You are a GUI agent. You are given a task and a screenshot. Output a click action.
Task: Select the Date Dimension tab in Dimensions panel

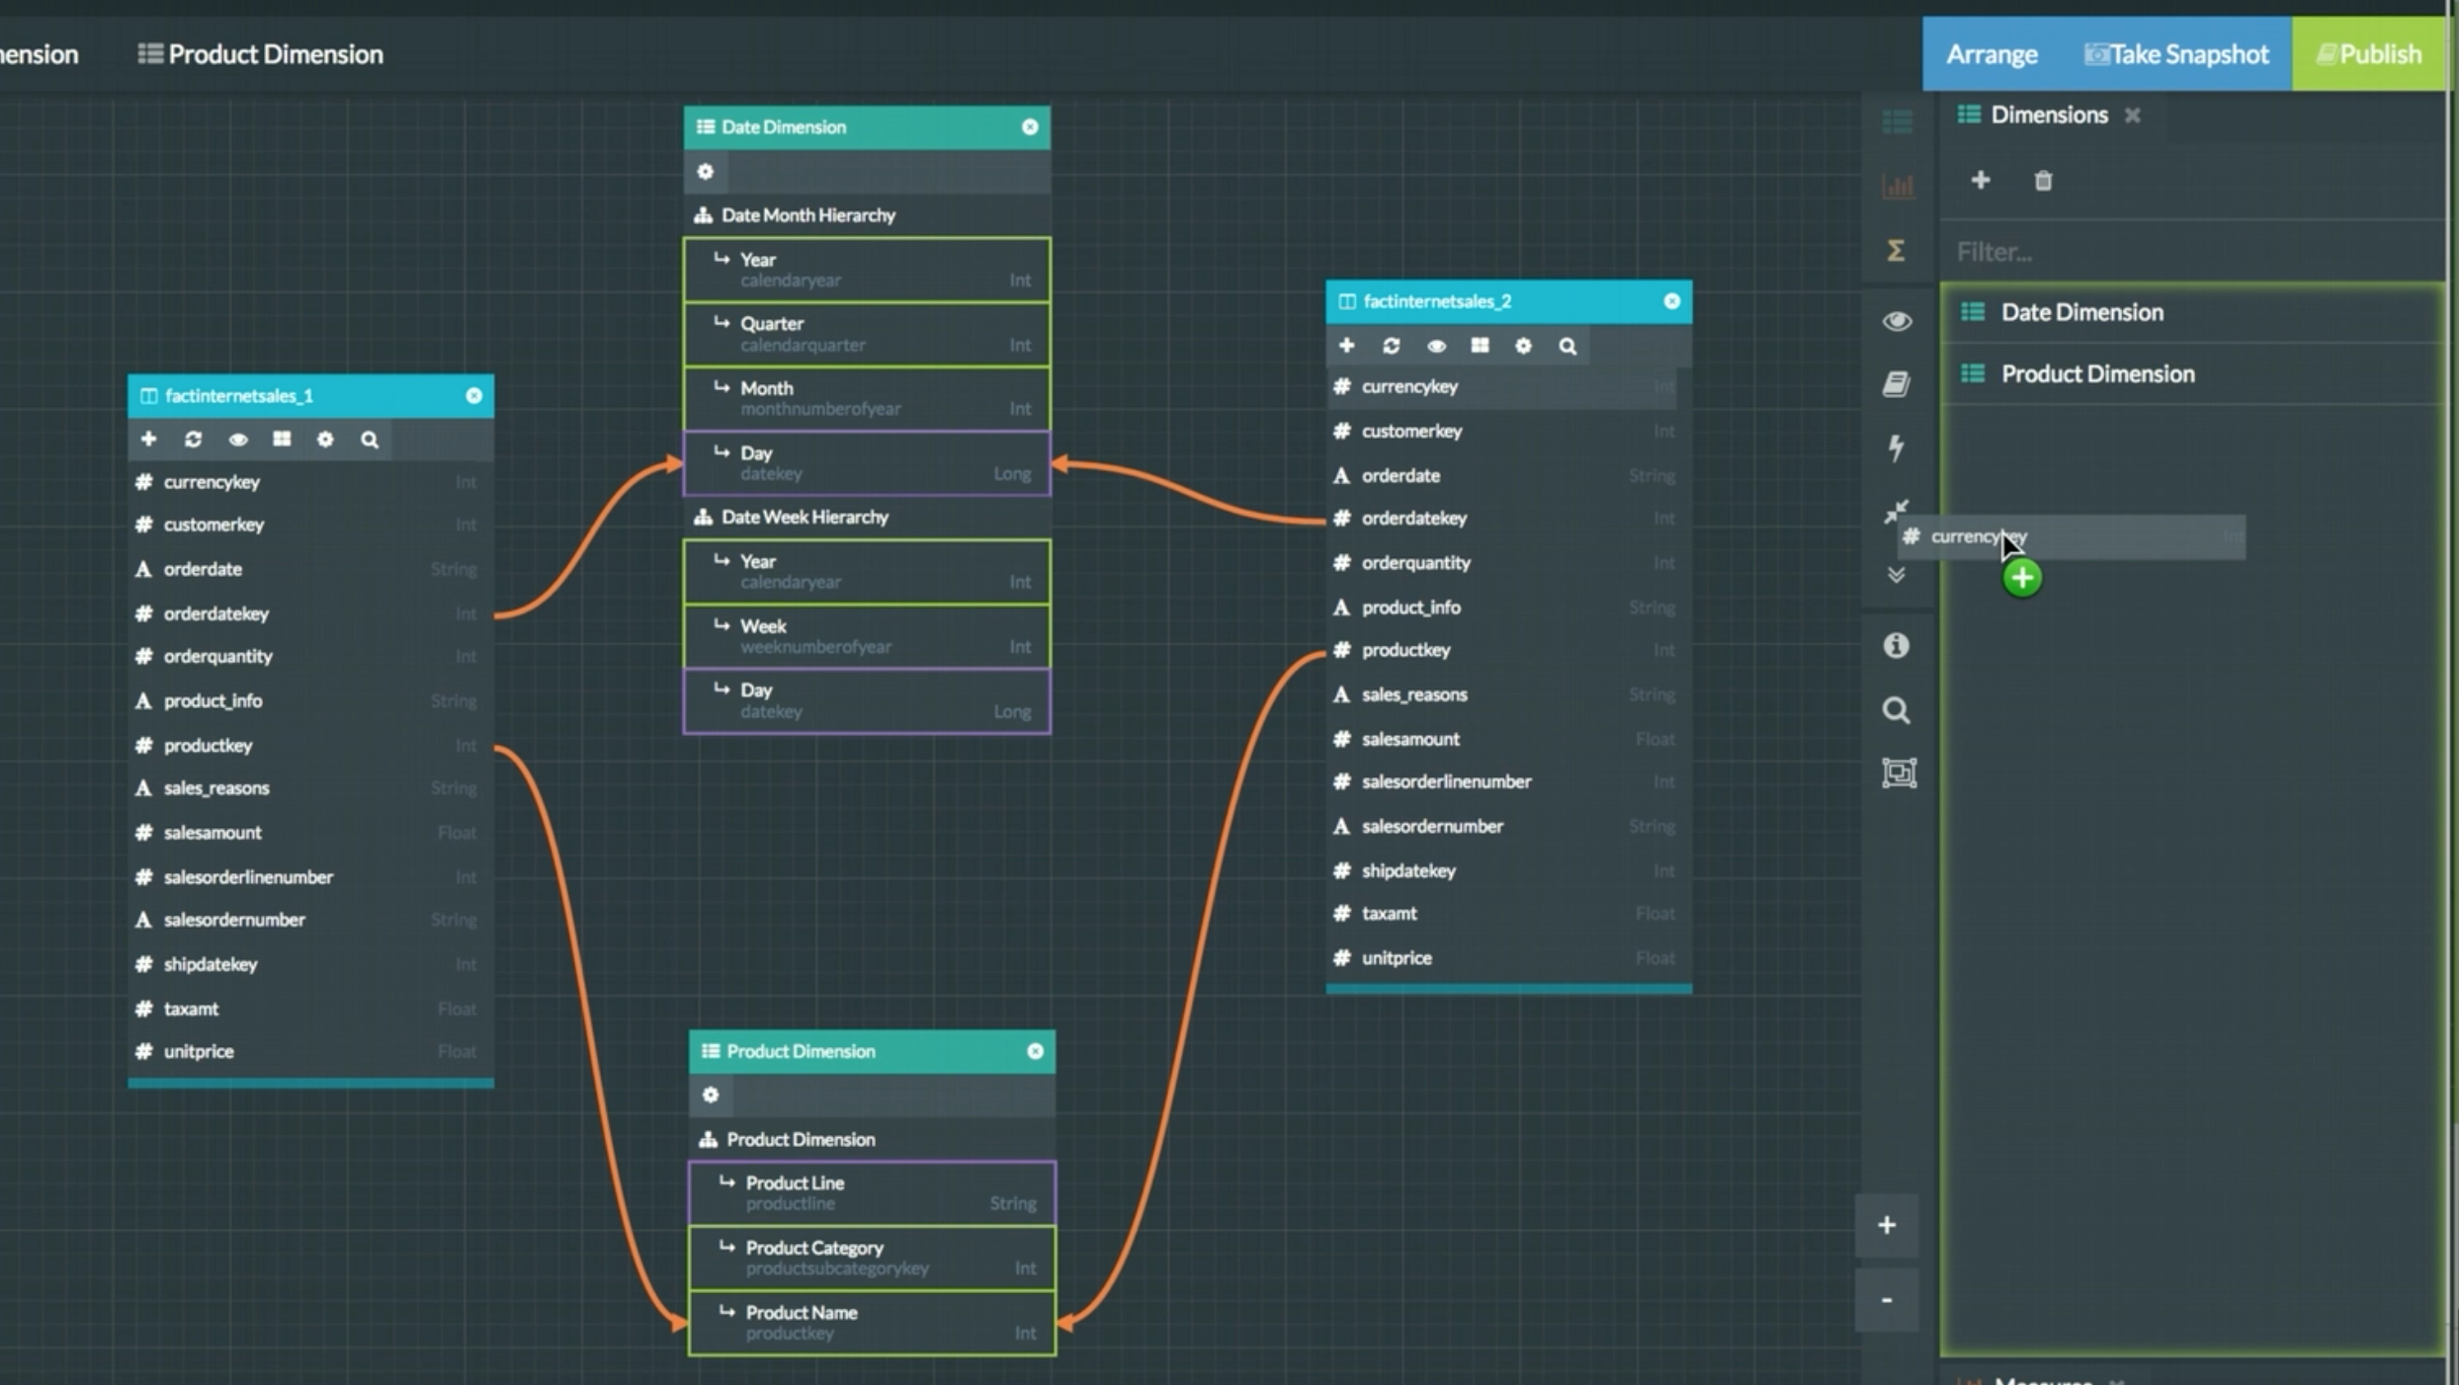tap(2080, 311)
